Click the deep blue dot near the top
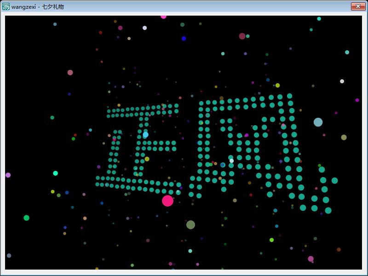The image size is (368, 276). click(x=184, y=39)
